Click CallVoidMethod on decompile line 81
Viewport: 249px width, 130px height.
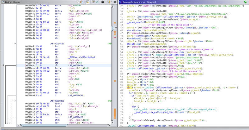tap(146, 126)
